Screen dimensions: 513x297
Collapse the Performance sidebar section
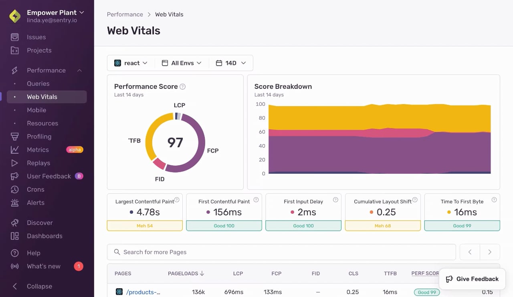click(79, 70)
